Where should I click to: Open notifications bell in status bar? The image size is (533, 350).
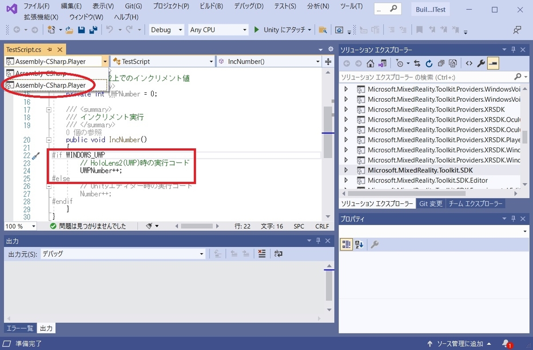tap(506, 344)
